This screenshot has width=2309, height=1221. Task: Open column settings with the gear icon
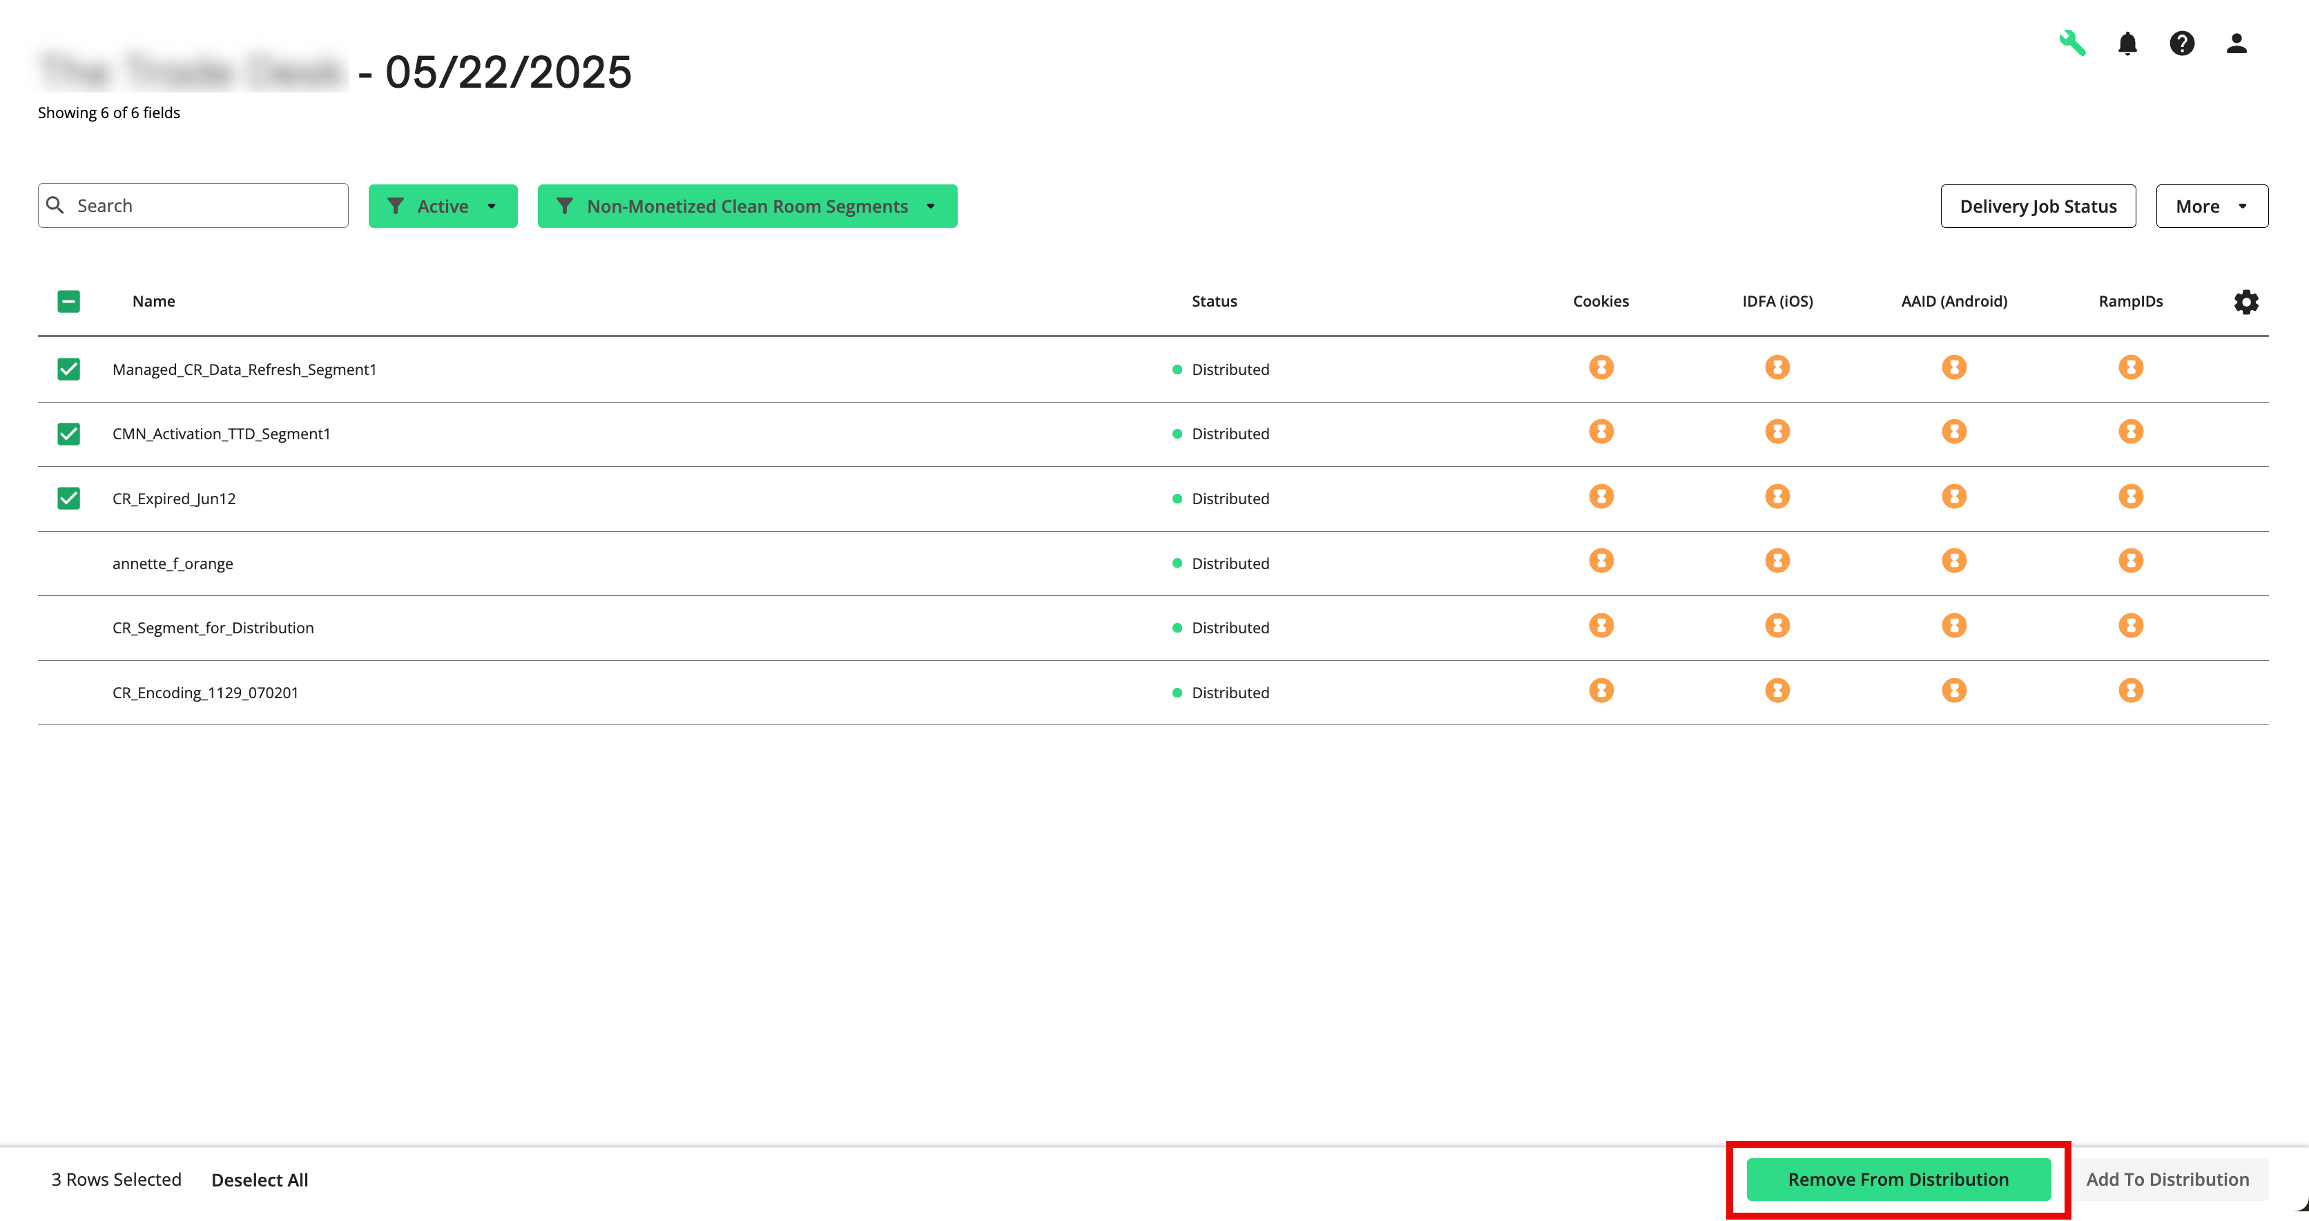point(2246,301)
